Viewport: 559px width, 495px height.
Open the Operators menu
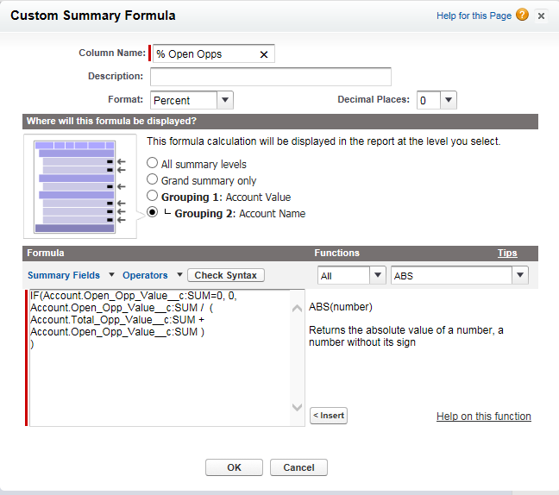click(152, 275)
